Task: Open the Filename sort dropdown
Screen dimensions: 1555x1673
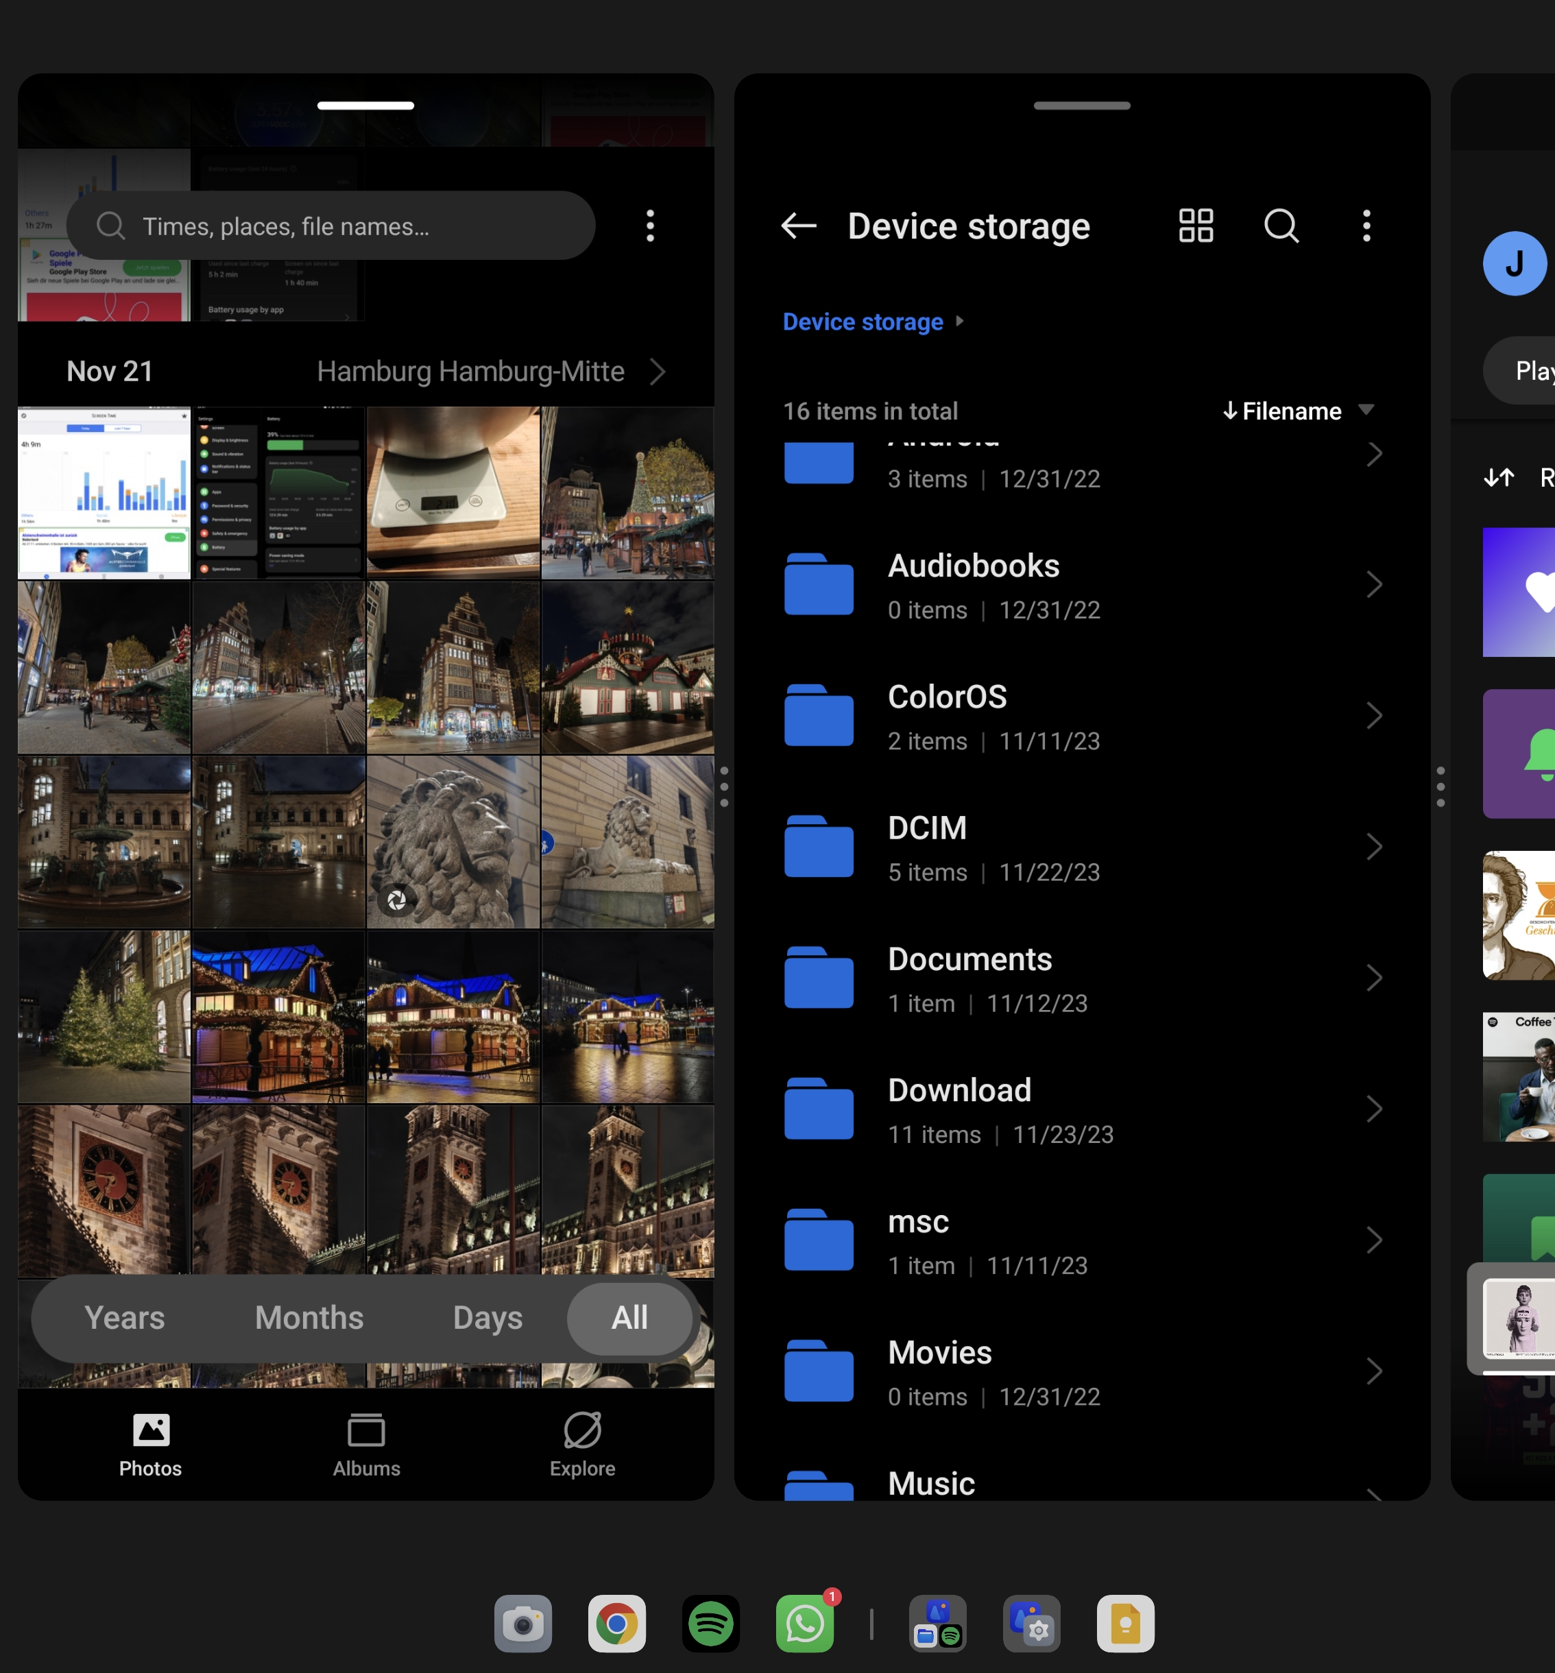Action: coord(1299,411)
